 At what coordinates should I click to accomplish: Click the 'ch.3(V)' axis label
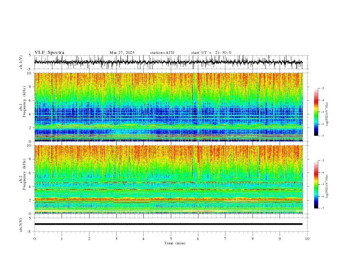click(21, 225)
